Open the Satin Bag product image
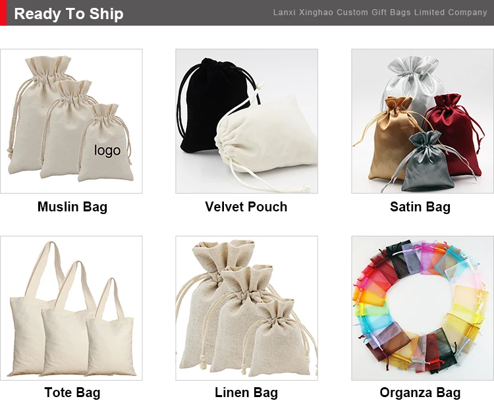The image size is (494, 403). tap(422, 121)
